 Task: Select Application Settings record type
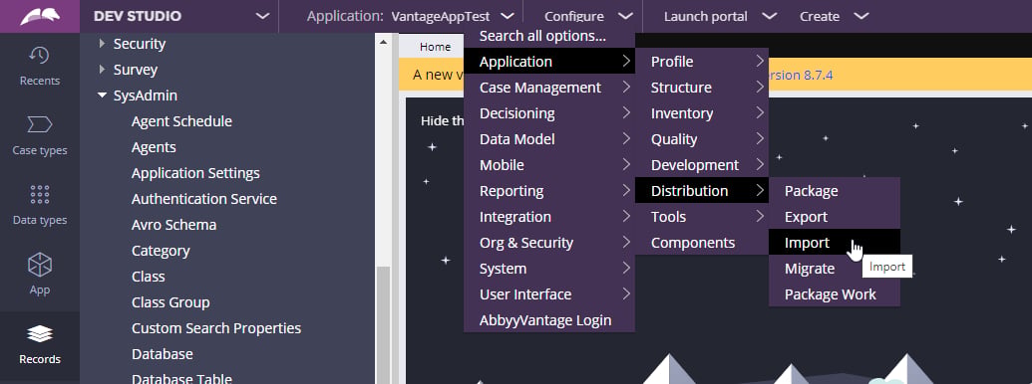point(195,173)
